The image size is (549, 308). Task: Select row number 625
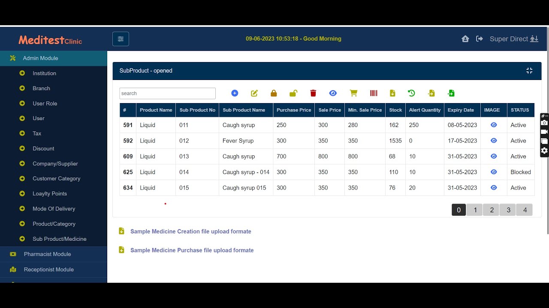click(x=128, y=172)
